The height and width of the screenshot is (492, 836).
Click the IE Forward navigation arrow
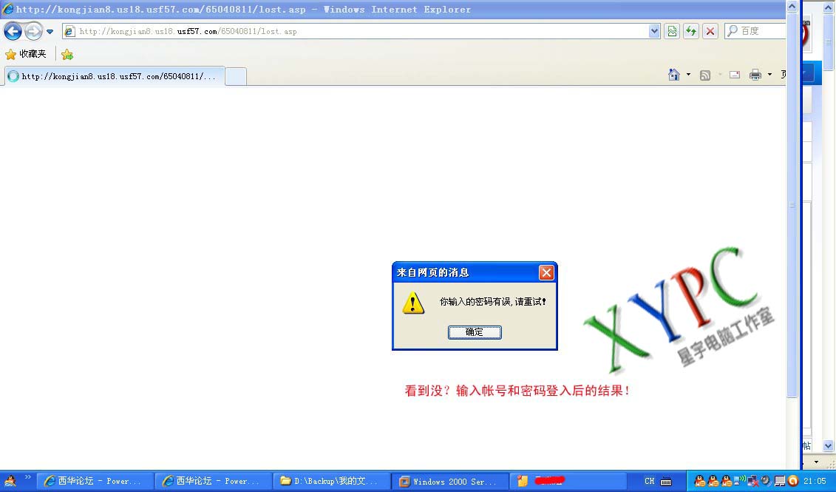pyautogui.click(x=33, y=32)
